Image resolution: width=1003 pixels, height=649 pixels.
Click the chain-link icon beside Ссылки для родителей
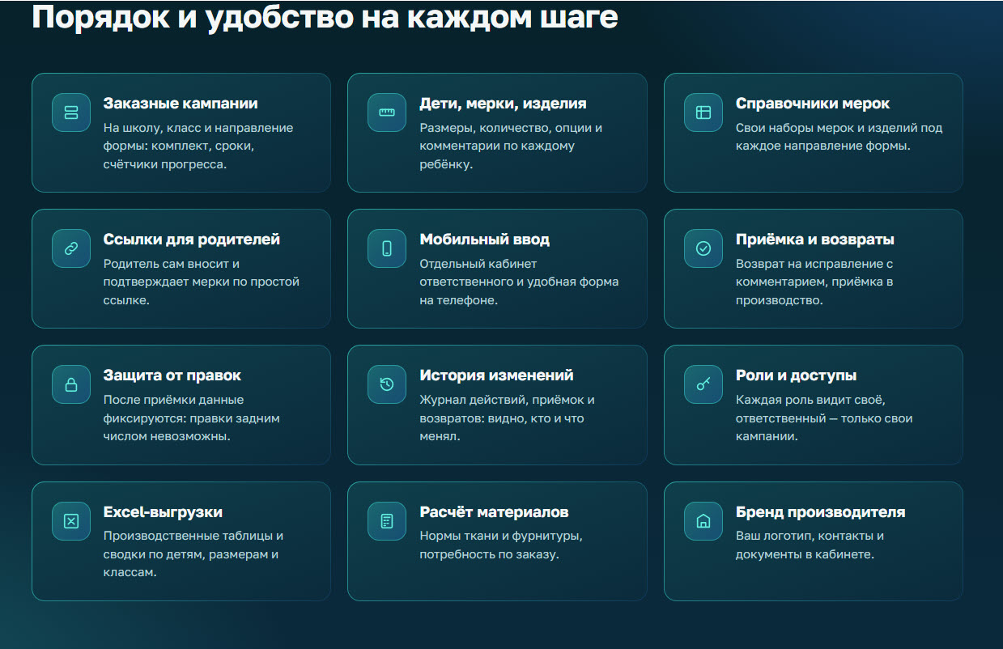(71, 248)
